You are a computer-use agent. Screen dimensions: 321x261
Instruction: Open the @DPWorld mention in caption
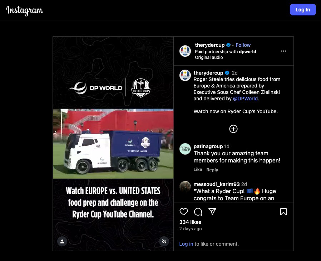[245, 99]
